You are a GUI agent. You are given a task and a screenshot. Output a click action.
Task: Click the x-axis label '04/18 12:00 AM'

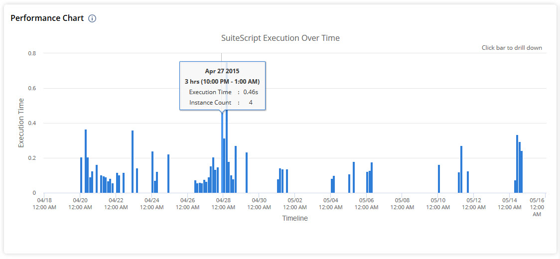point(44,204)
